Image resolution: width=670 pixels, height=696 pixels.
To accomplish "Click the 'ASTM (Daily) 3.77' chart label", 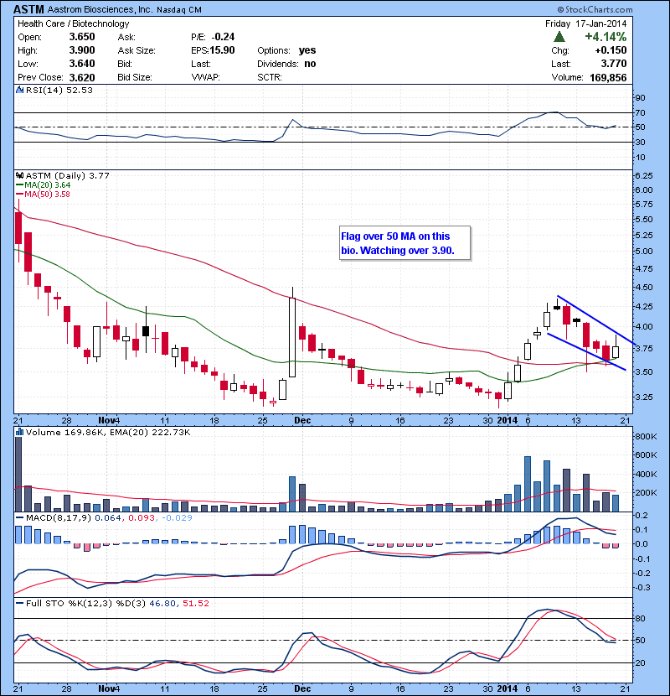I will tap(67, 175).
